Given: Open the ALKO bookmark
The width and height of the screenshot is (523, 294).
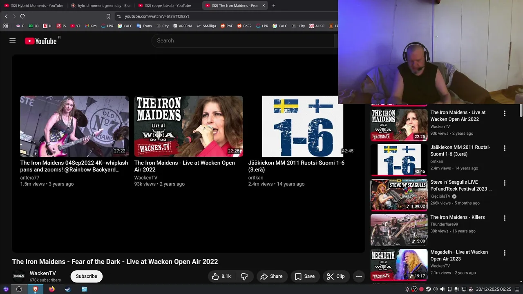Looking at the screenshot, I should 317,26.
